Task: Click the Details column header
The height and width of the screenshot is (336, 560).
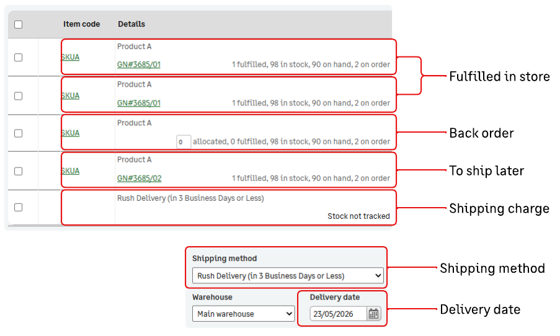Action: point(131,24)
